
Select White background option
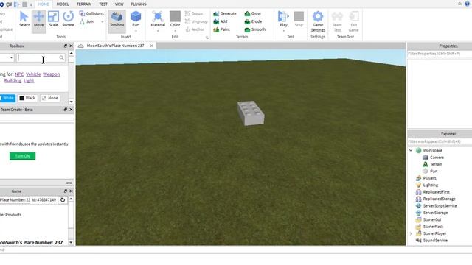(7, 98)
